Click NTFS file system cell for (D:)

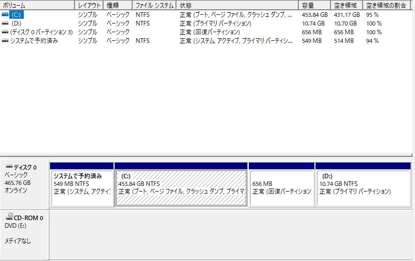click(x=142, y=23)
